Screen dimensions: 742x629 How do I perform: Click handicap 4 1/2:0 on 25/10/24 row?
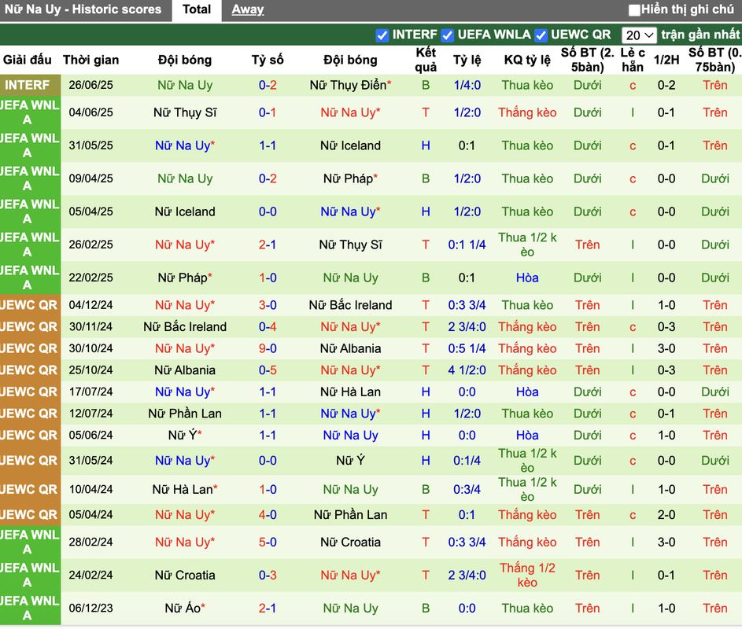[467, 370]
